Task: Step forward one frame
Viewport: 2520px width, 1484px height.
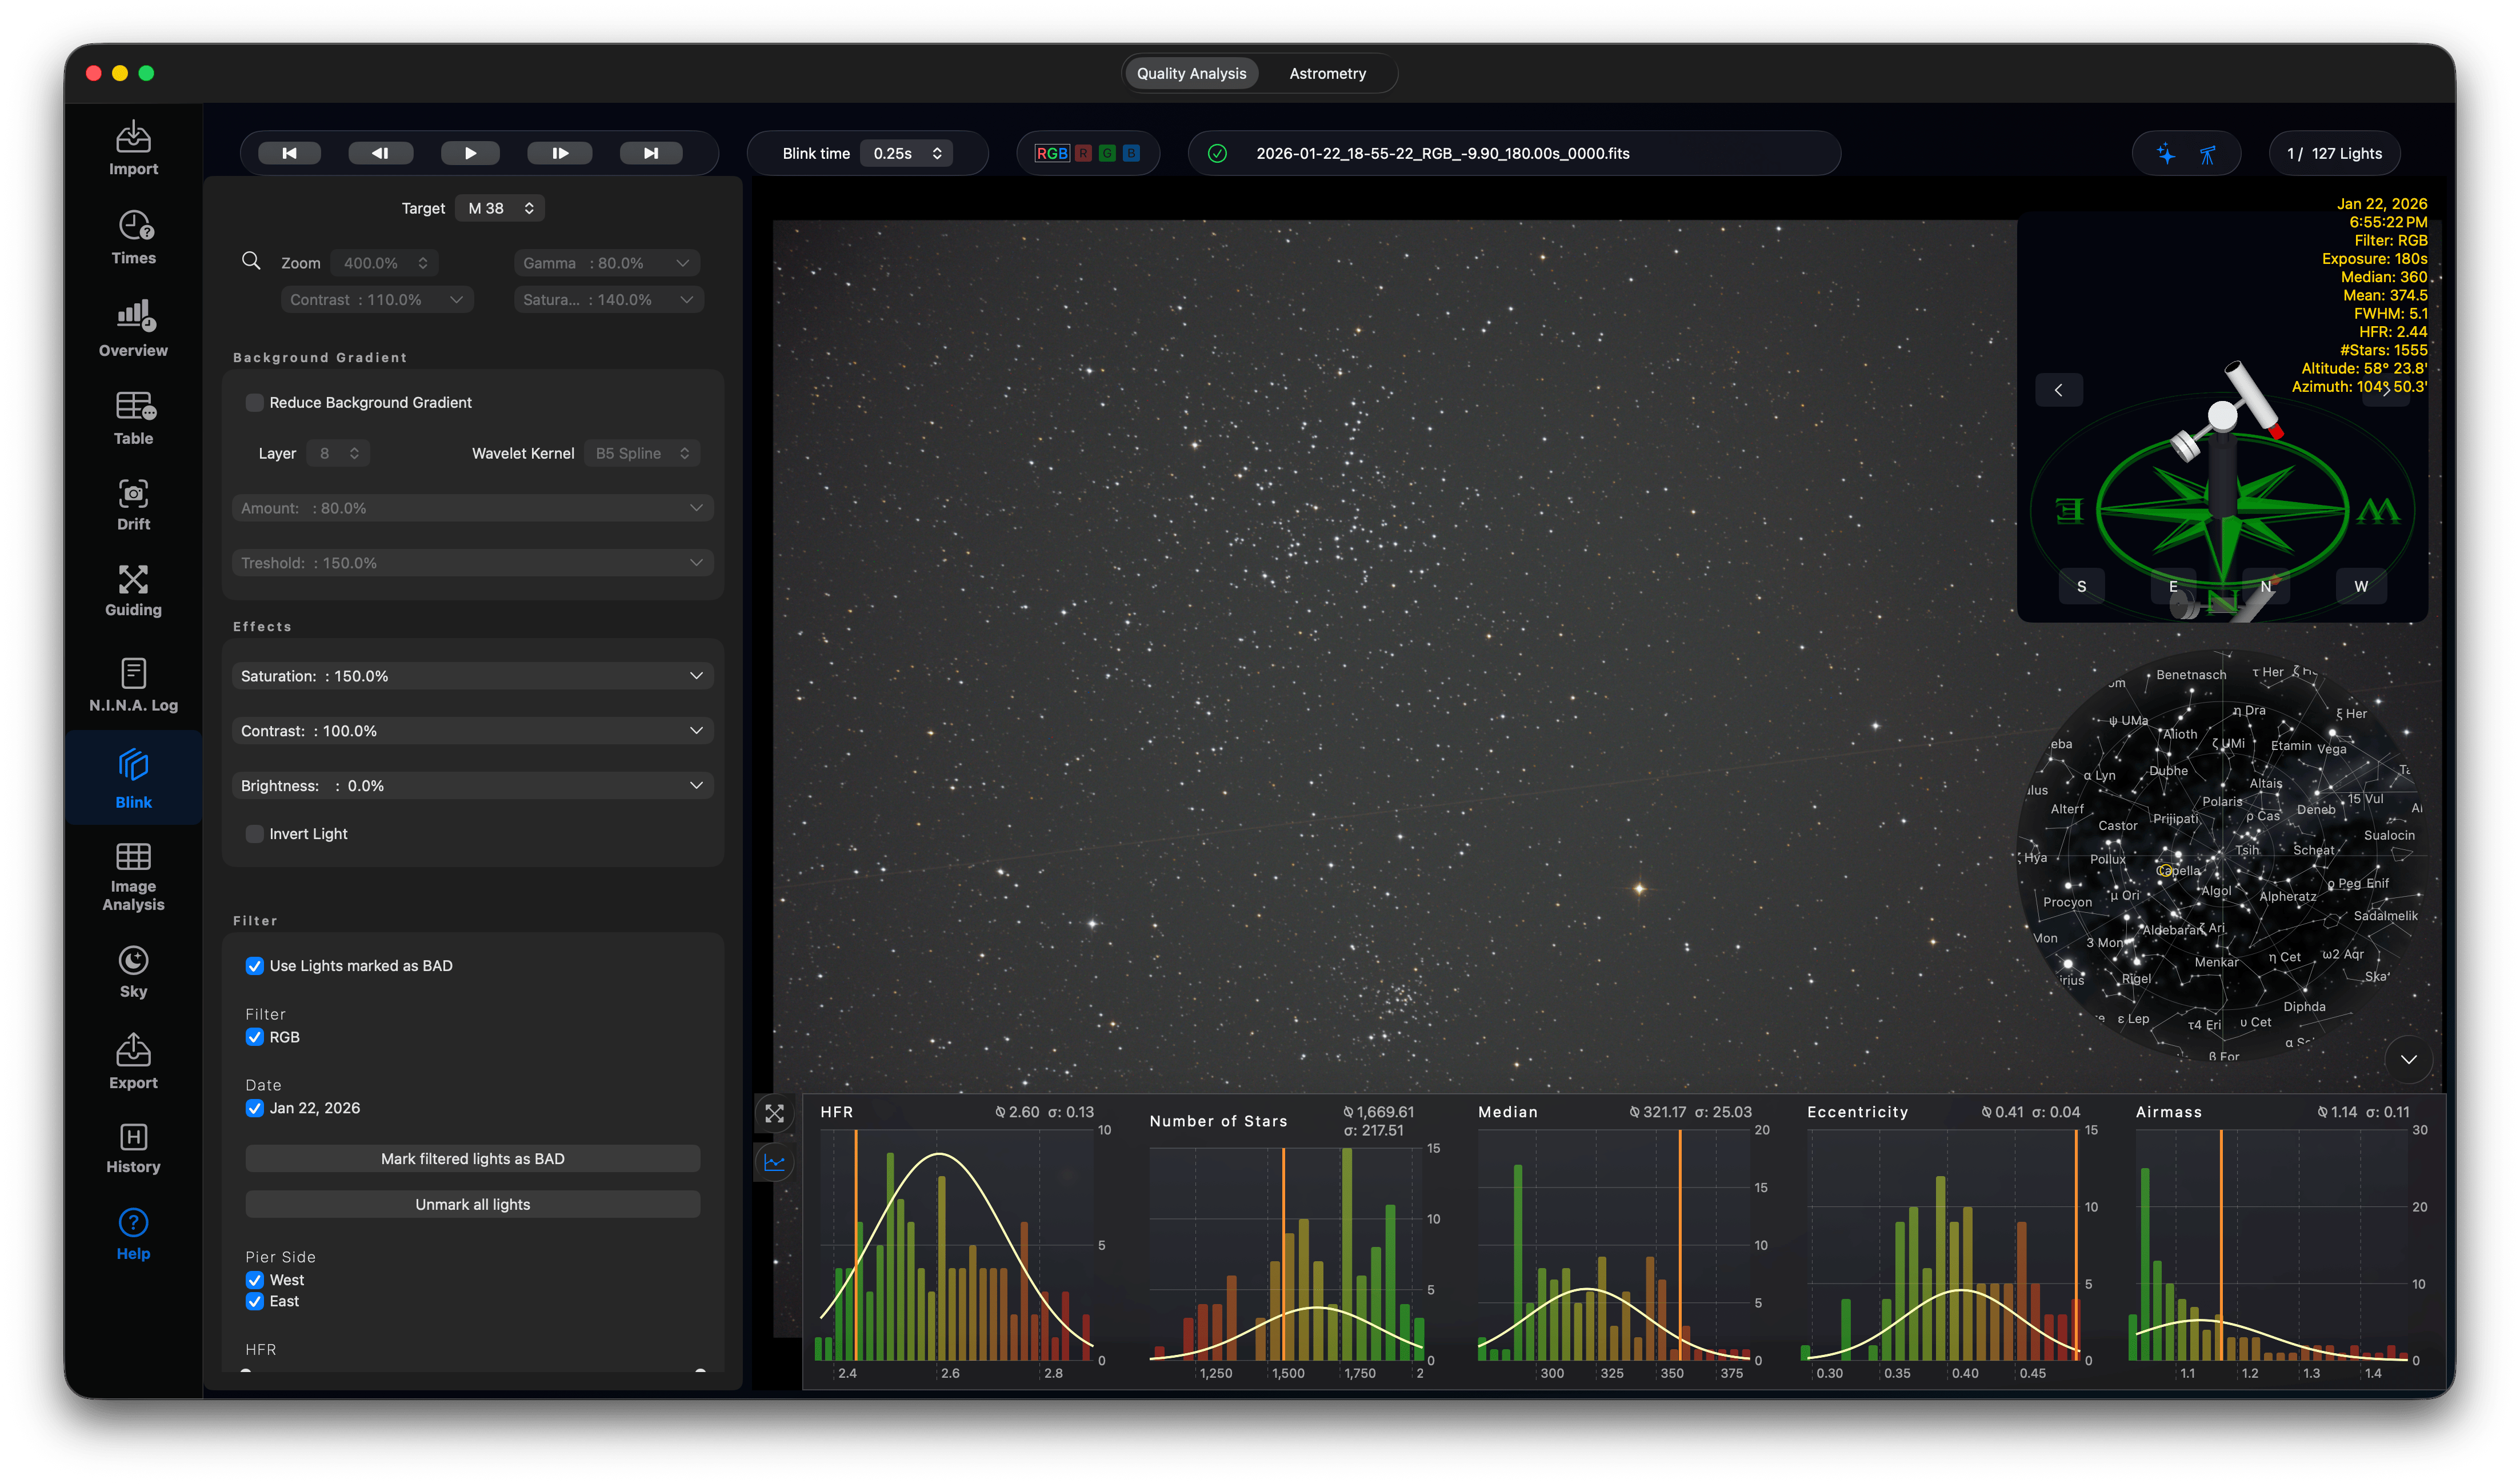Action: 560,153
